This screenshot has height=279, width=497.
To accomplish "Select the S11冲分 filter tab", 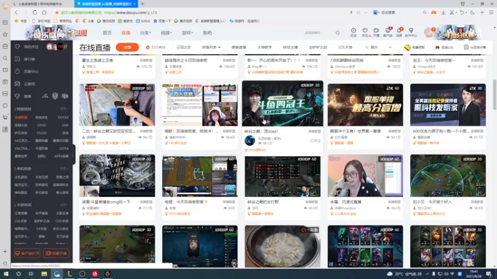I will click(x=156, y=47).
